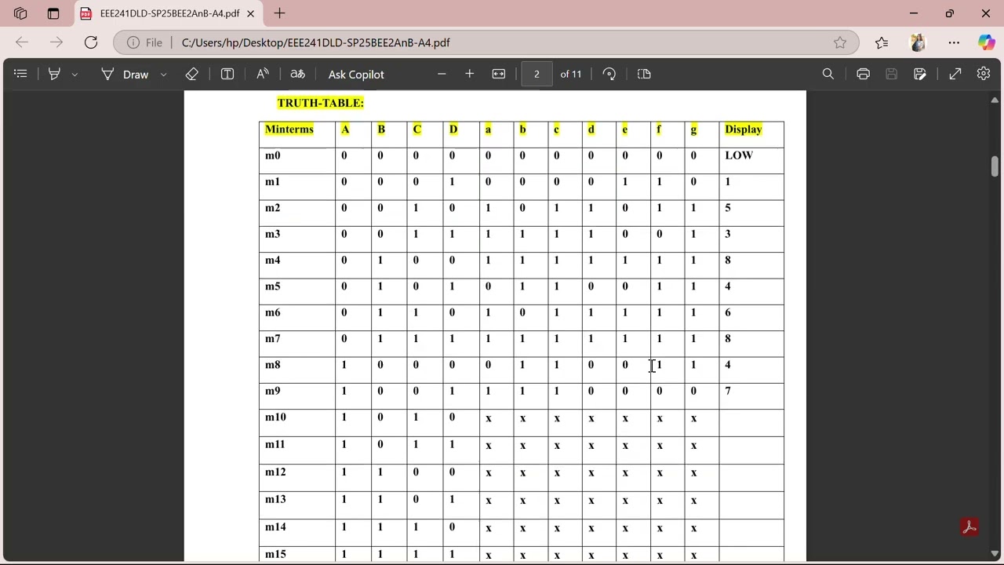The height and width of the screenshot is (565, 1004).
Task: Click Save As icon
Action: point(920,74)
